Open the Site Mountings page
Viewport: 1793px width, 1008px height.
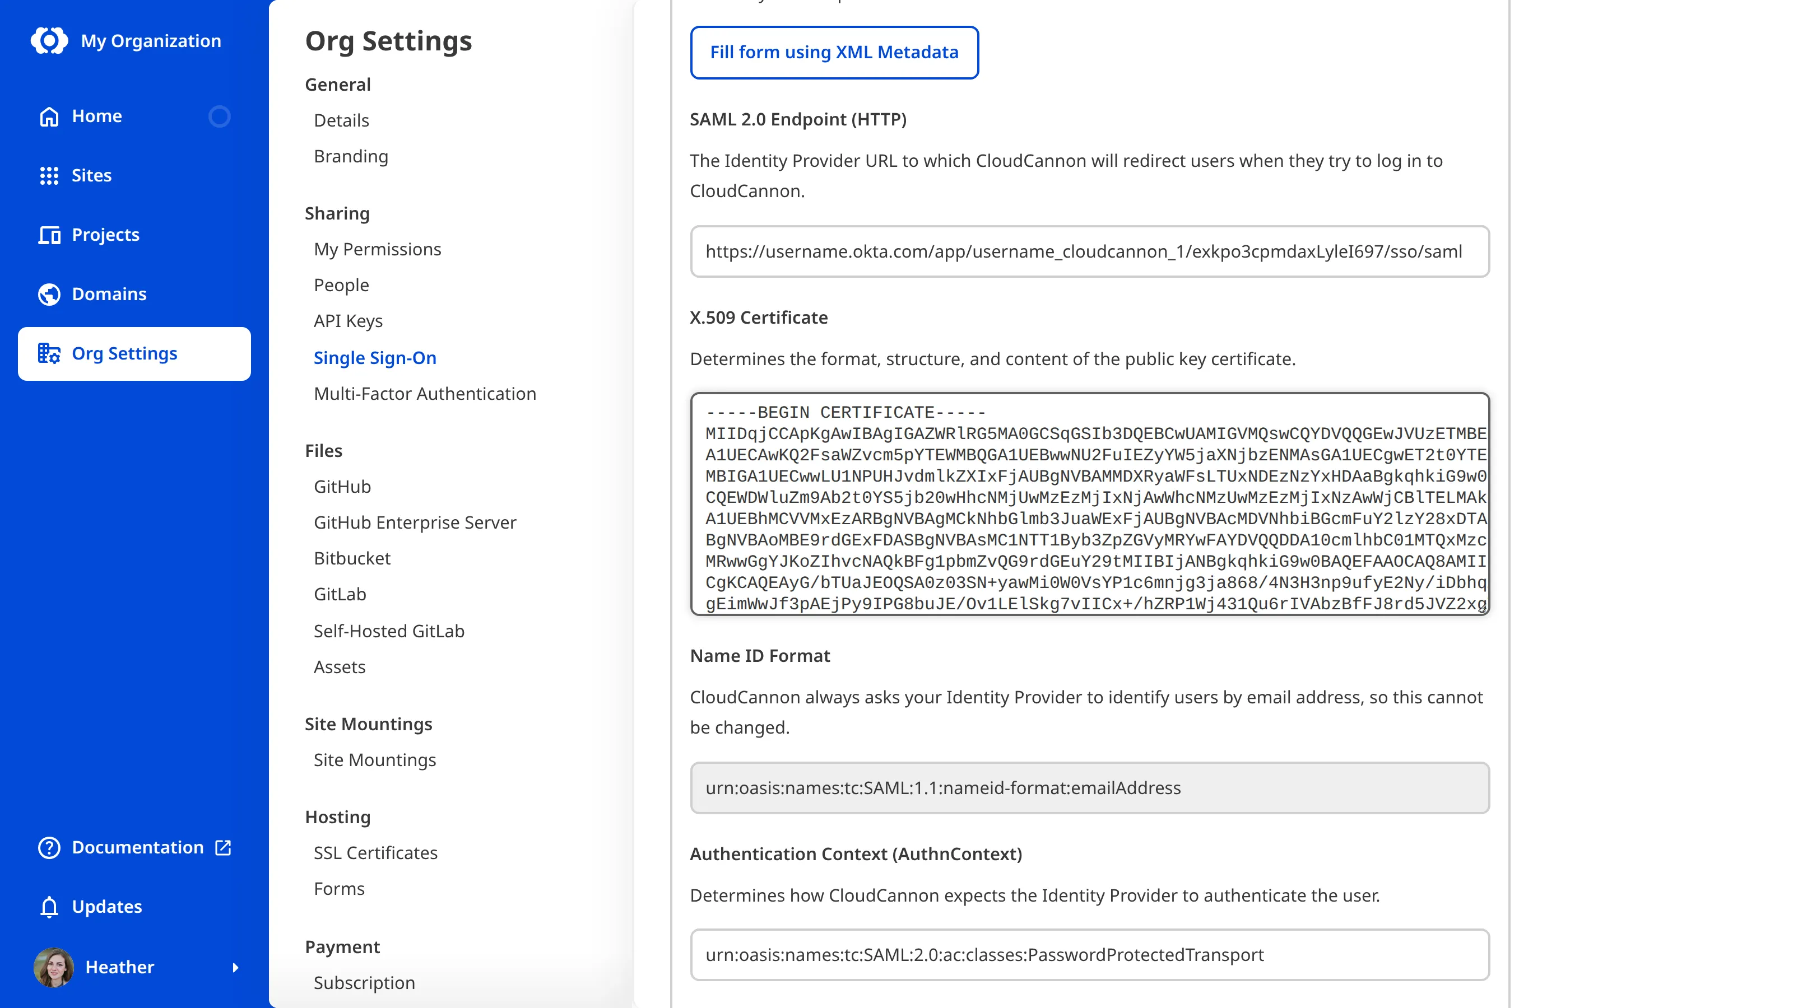[375, 760]
